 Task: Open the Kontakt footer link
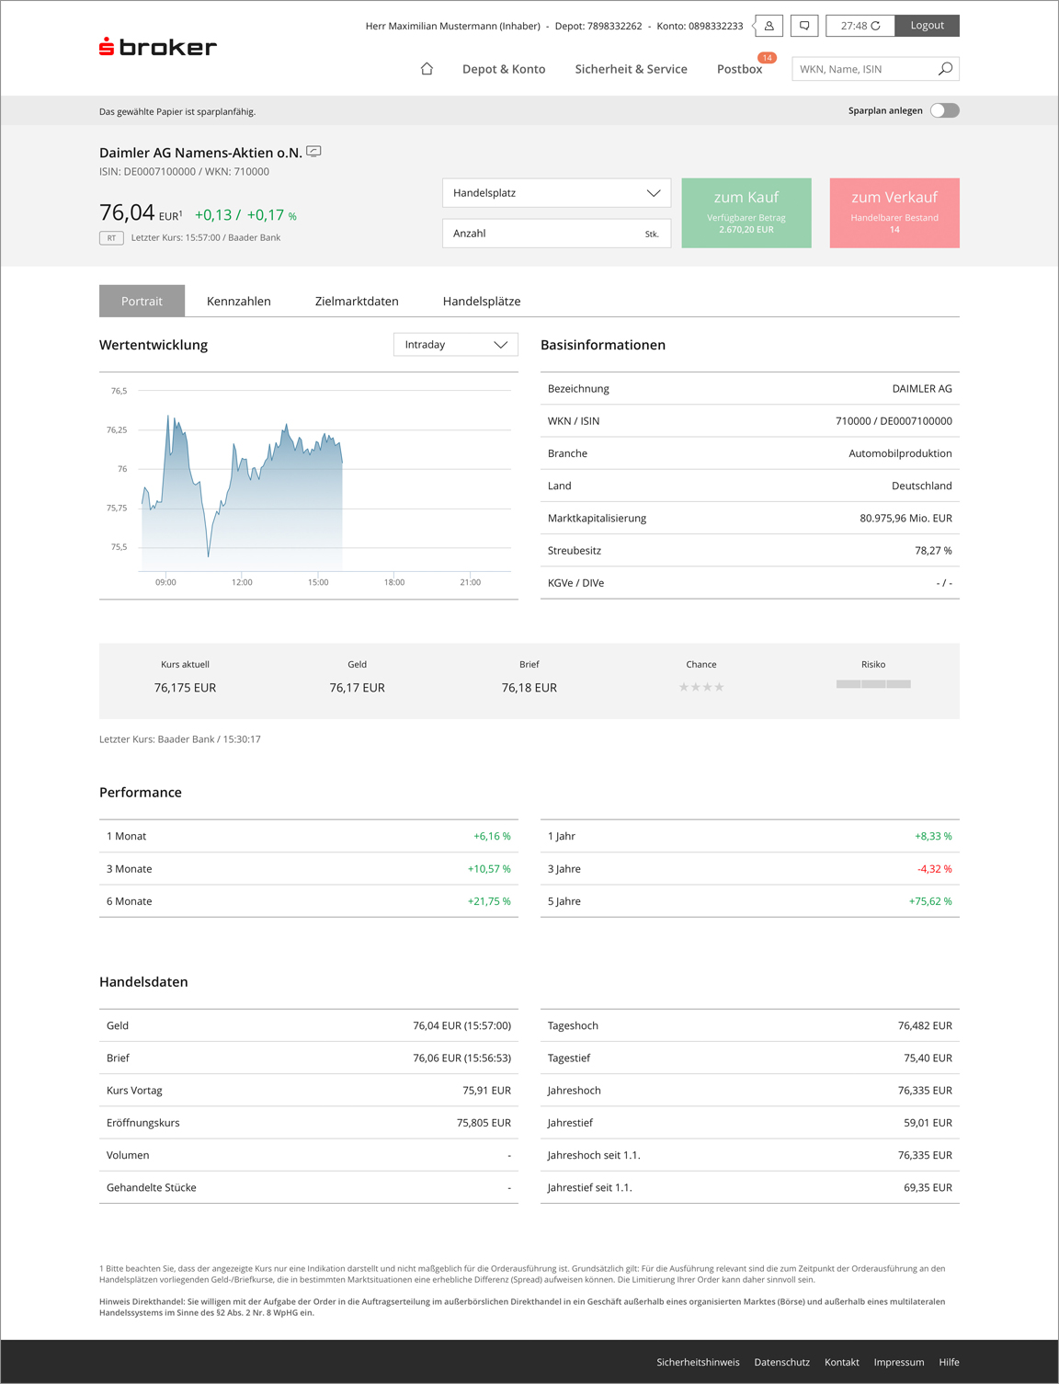point(842,1362)
